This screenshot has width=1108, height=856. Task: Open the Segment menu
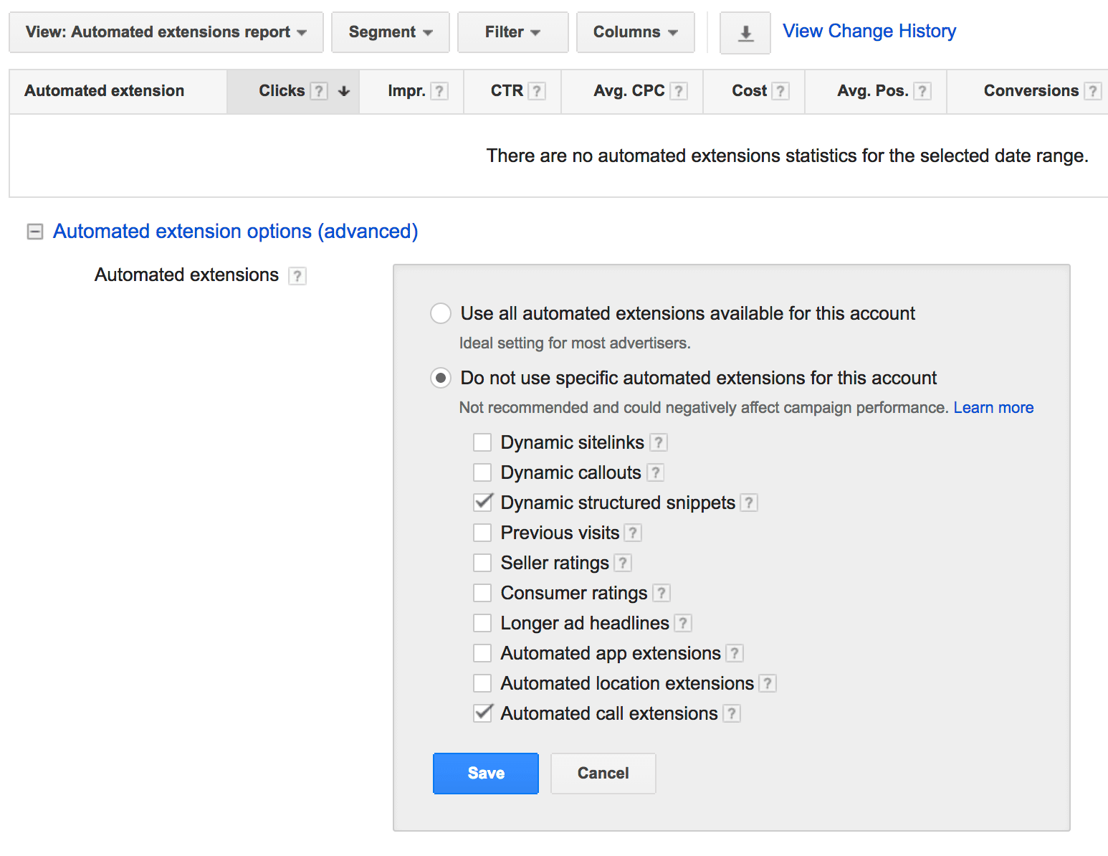389,32
